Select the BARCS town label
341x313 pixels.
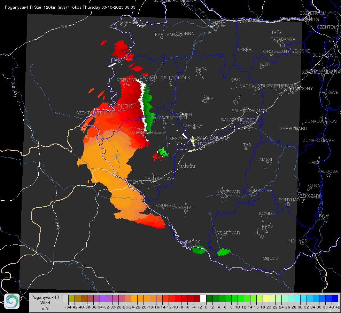coord(193,242)
